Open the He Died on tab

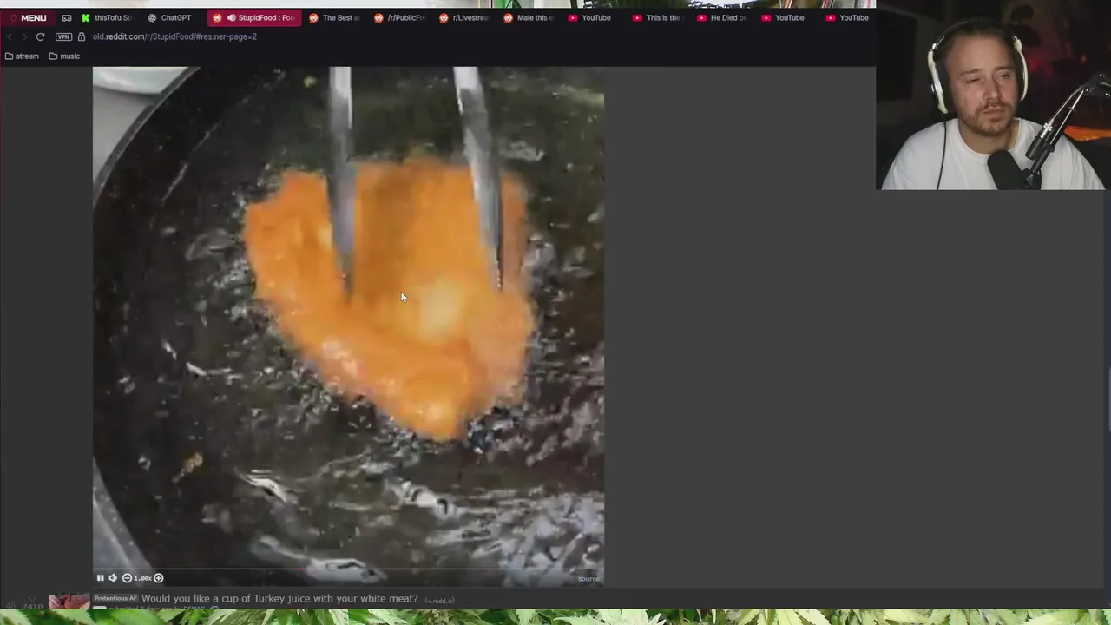pyautogui.click(x=723, y=17)
